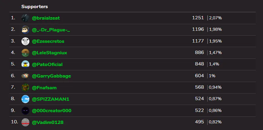Click the @GarryGabbage username
Screen dimensions: 263x130
point(51,76)
